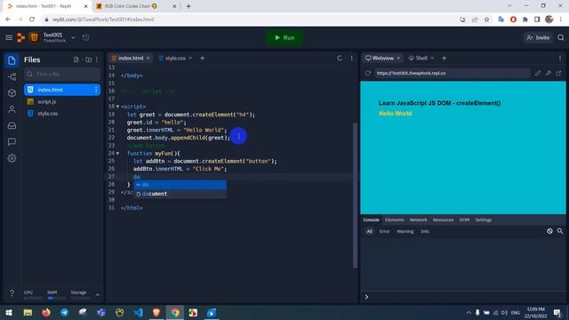
Task: Create a new folder via Files header icon
Action: click(x=88, y=60)
